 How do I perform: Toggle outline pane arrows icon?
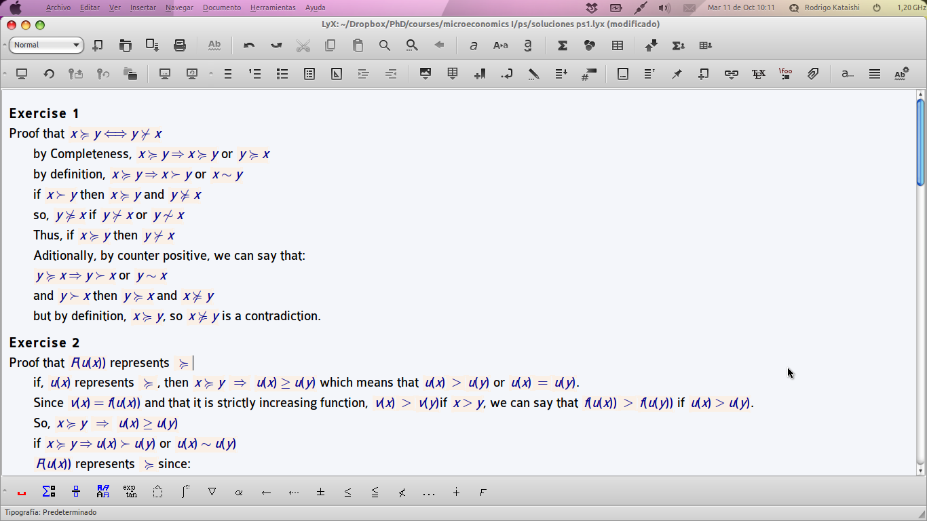click(651, 45)
